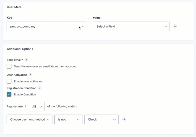Open the Choose payment method field dropdown
This screenshot has height=137, width=196.
(29, 120)
